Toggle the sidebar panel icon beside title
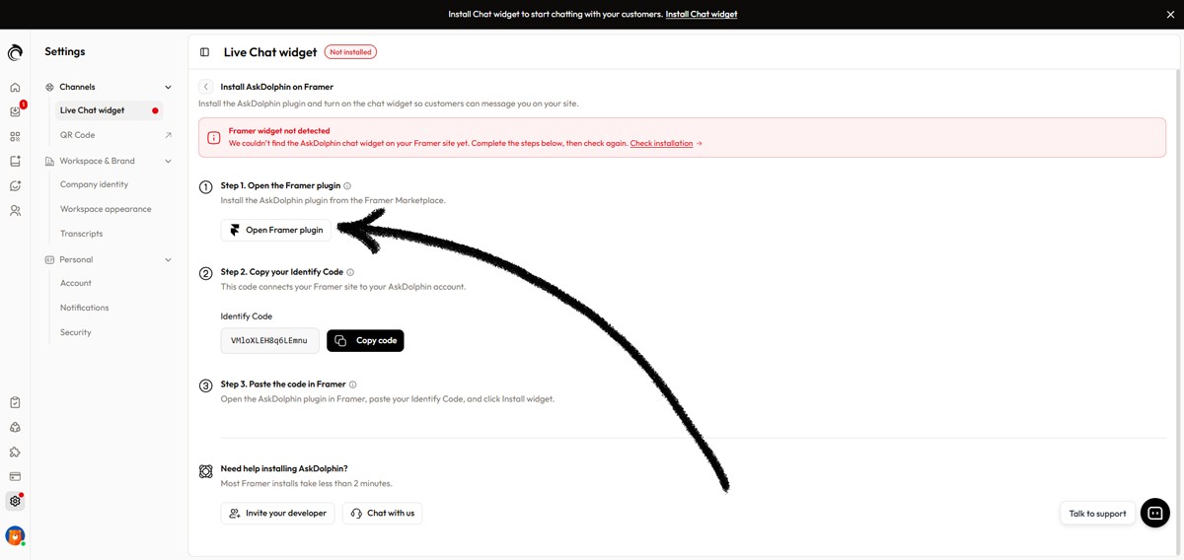 pyautogui.click(x=204, y=52)
